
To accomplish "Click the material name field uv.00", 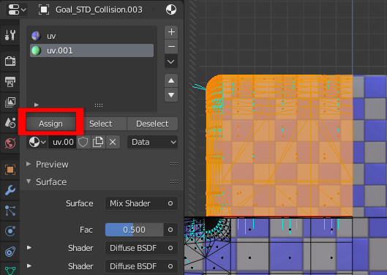I will (x=63, y=142).
